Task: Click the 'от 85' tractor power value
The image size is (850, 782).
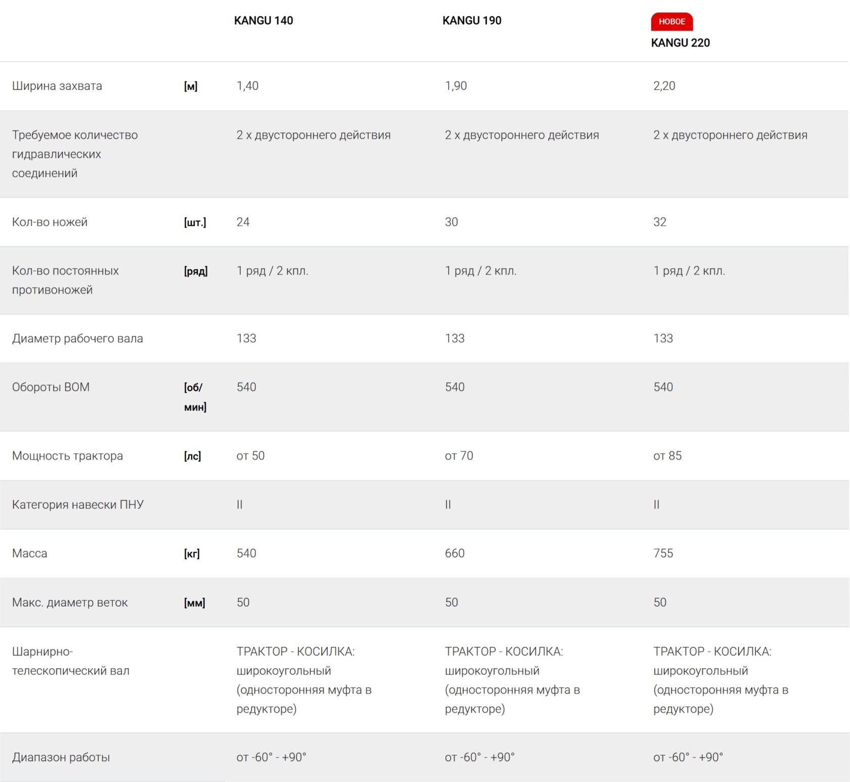Action: 667,456
